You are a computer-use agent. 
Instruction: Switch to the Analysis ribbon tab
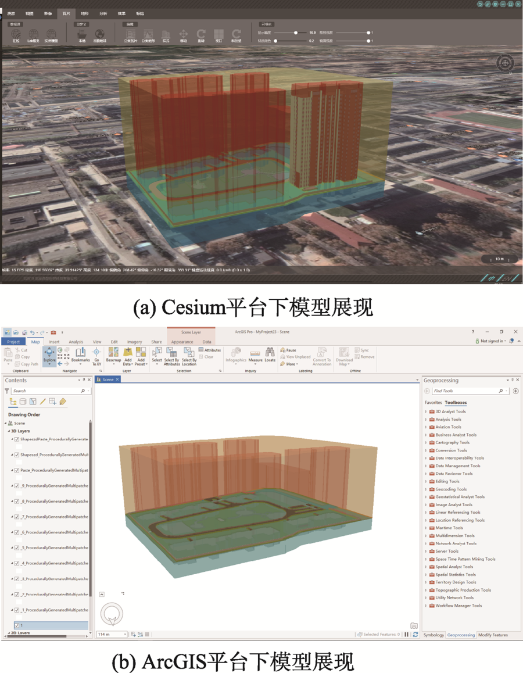coord(76,342)
